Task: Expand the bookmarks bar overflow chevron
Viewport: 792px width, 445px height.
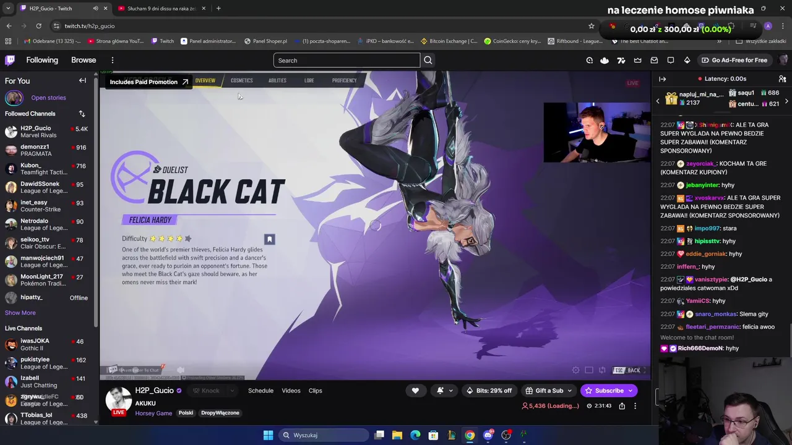Action: point(719,41)
